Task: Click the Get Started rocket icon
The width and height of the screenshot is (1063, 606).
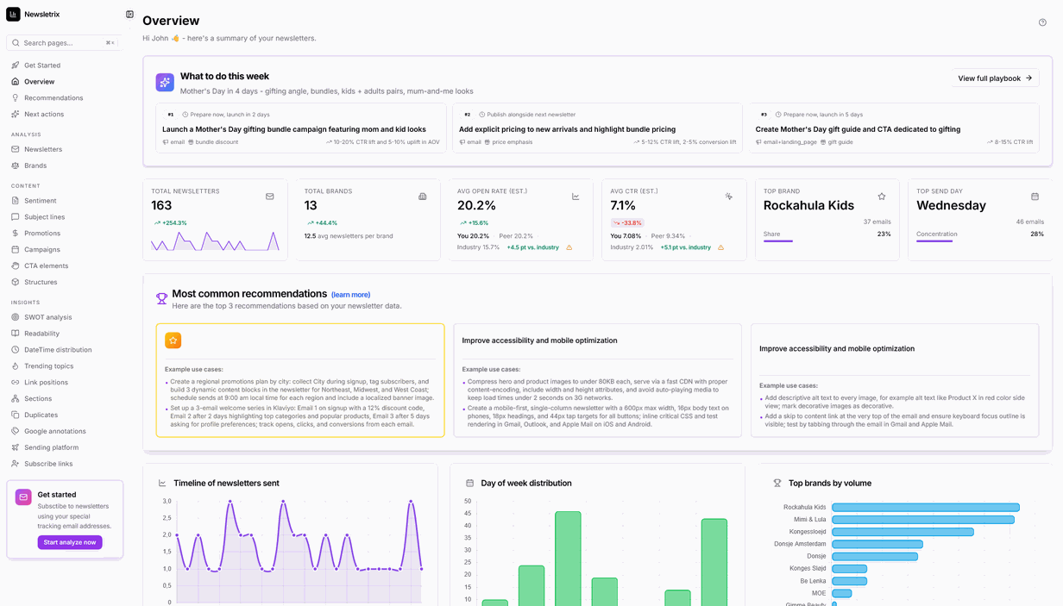Action: 16,66
